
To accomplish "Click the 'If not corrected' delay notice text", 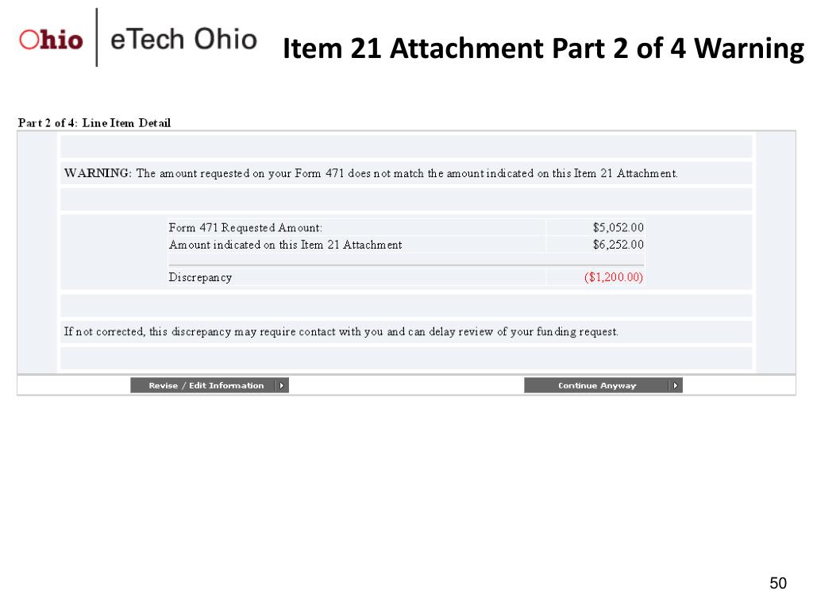I will pos(341,331).
